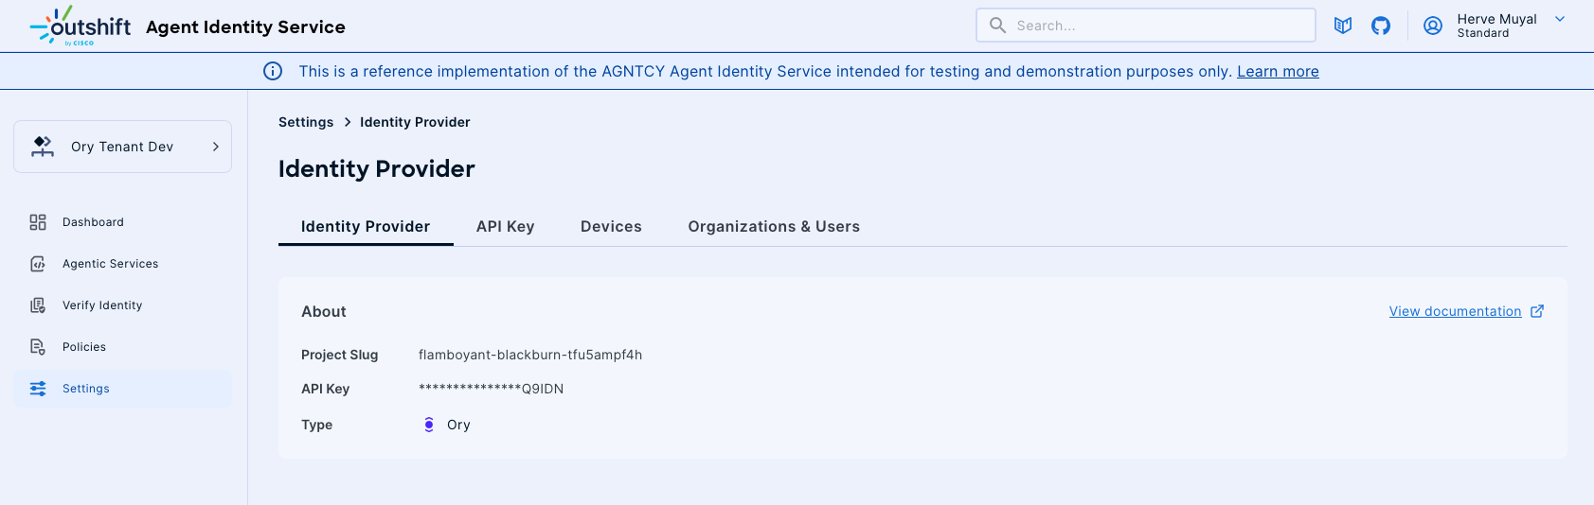Open the View documentation link

click(1455, 311)
